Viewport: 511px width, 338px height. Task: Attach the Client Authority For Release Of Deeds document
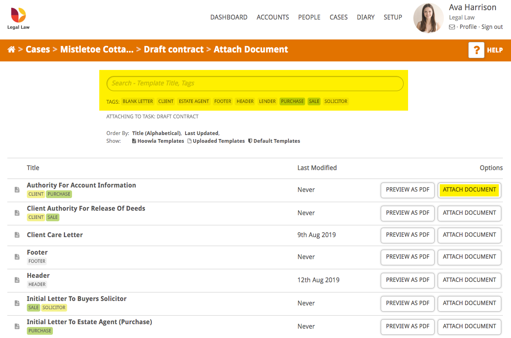tap(469, 213)
